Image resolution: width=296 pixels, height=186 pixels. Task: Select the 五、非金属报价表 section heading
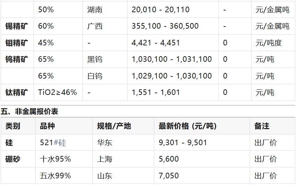29,112
